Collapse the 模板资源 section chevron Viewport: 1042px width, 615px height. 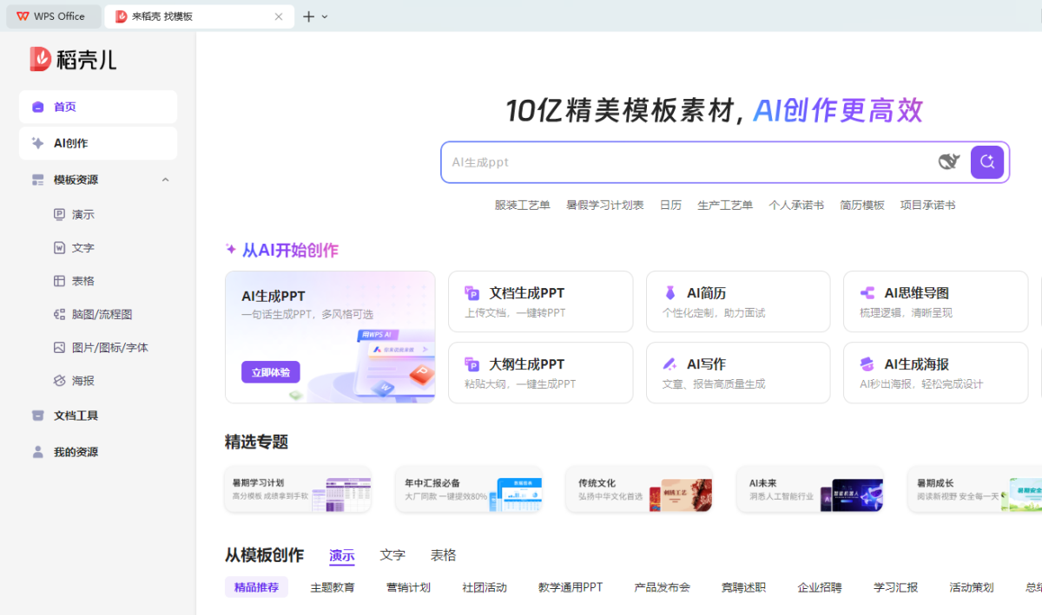pyautogui.click(x=165, y=180)
